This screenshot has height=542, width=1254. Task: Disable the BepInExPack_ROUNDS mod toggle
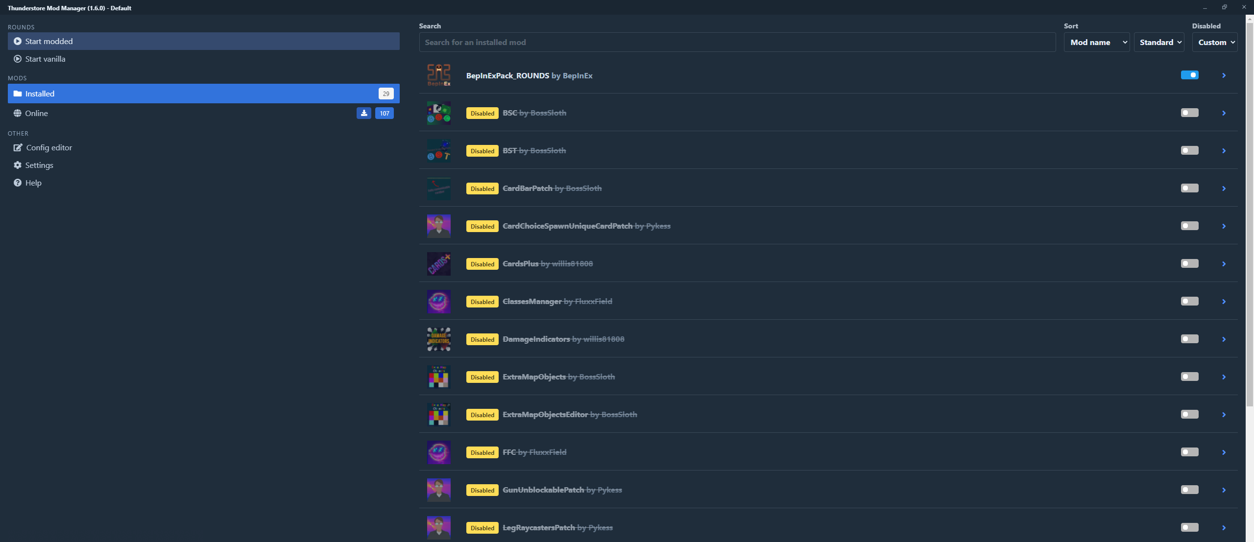1189,75
